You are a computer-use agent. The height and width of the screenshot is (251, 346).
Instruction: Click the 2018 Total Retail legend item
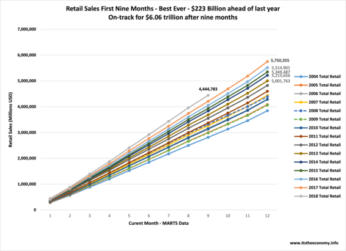[x=317, y=196]
